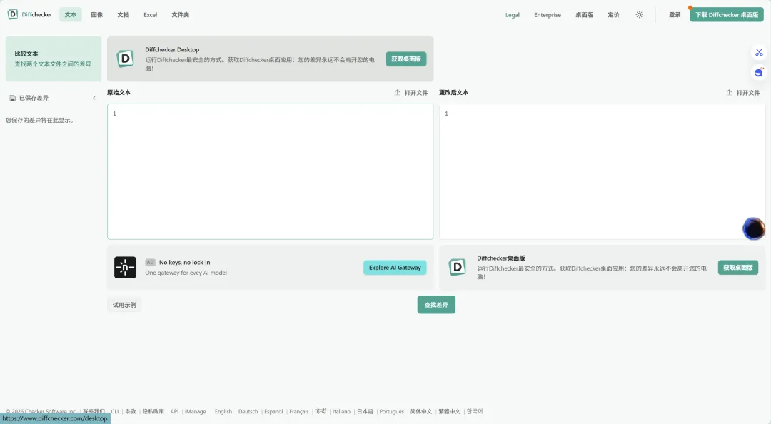Switch language to Português
This screenshot has width=771, height=424.
click(391, 412)
